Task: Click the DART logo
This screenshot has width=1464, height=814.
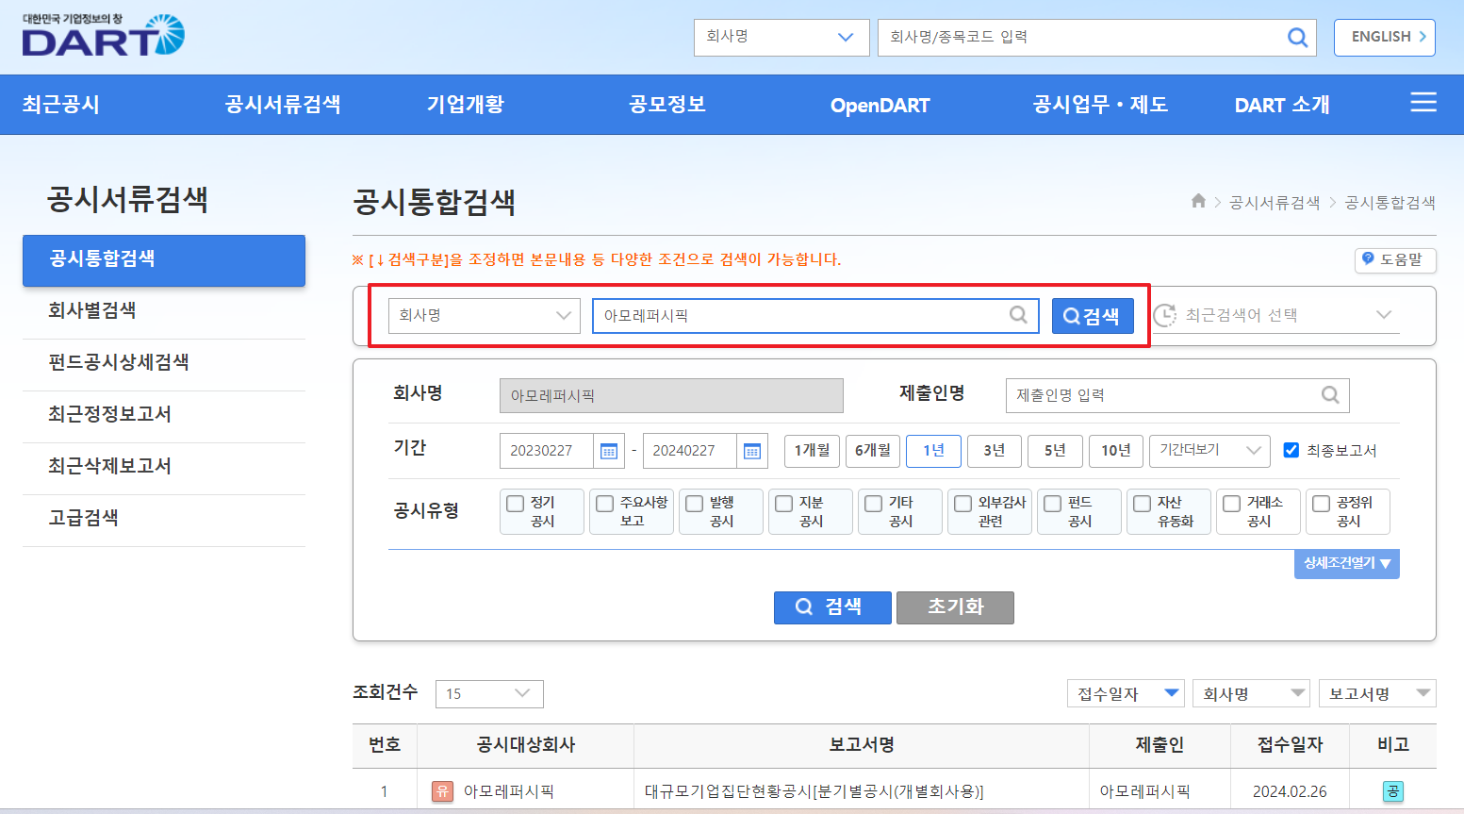Action: 104,36
